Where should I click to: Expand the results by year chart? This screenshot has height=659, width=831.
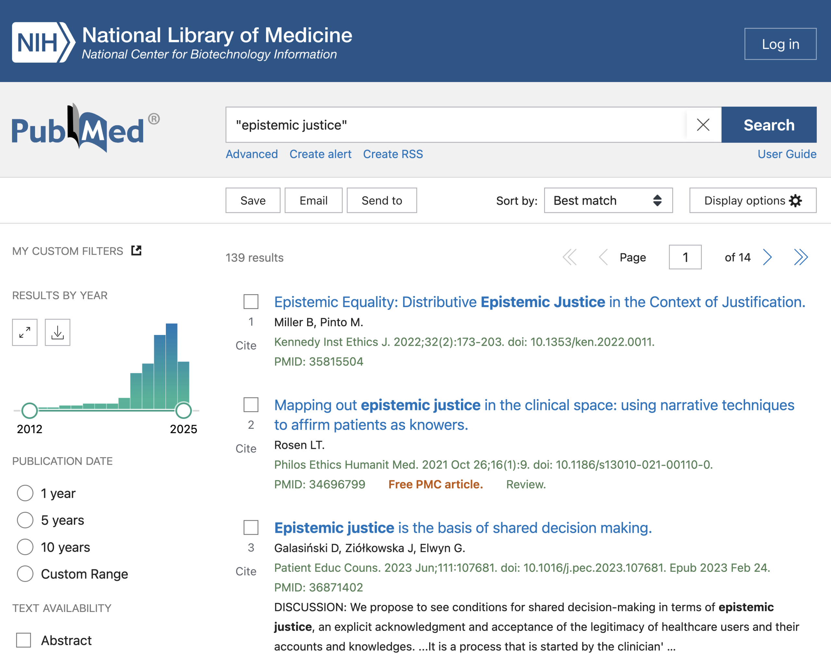click(x=25, y=332)
